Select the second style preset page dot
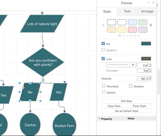This screenshot has width=161, height=136. (123, 36)
